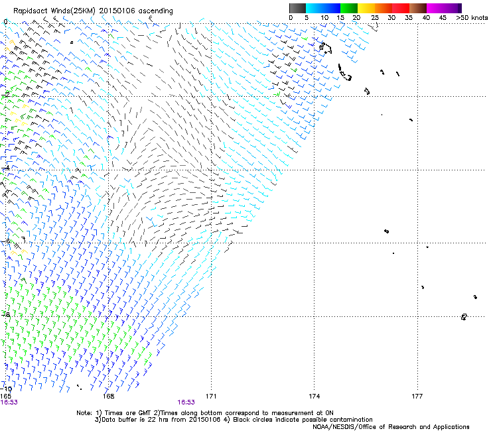Click latitude label -8

click(x=6, y=314)
